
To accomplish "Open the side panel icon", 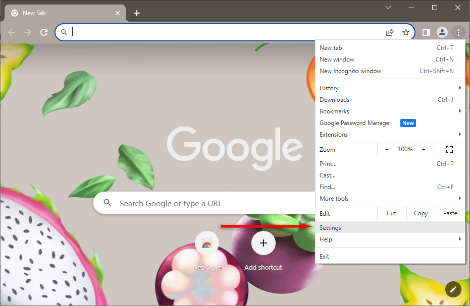I will (426, 32).
